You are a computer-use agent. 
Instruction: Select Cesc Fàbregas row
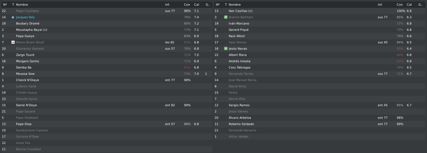(319, 67)
